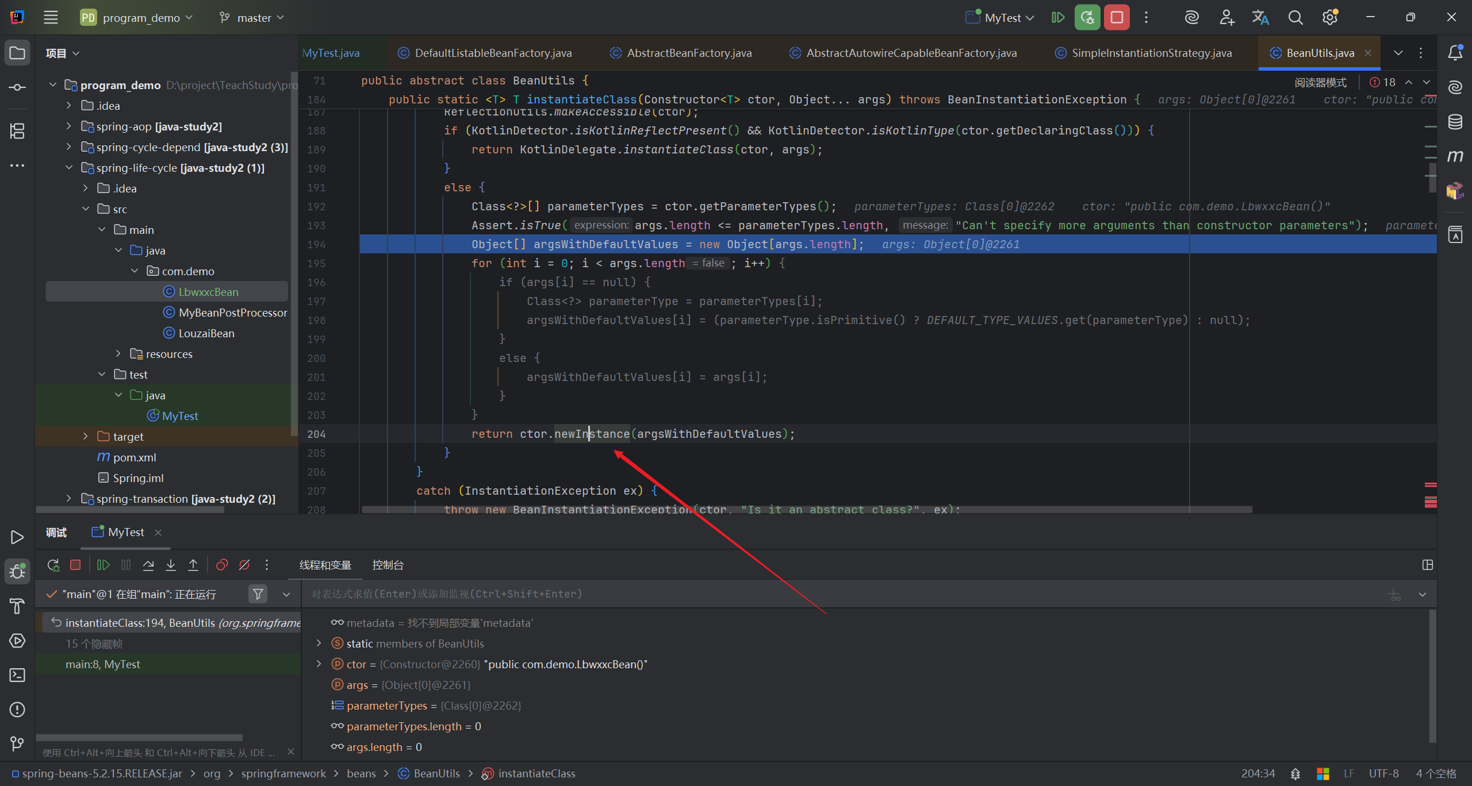This screenshot has height=786, width=1472.
Task: Click stop button in top toolbar
Action: tap(1117, 17)
